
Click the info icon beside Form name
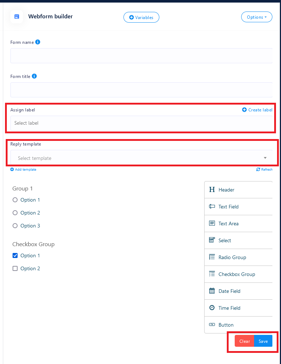[38, 42]
